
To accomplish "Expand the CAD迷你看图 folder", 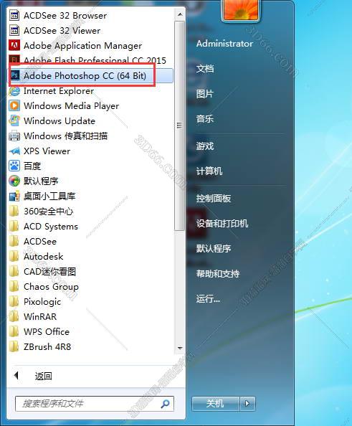I will point(42,271).
